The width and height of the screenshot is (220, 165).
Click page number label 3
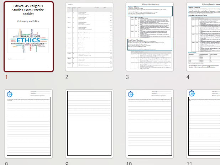pos(127,77)
